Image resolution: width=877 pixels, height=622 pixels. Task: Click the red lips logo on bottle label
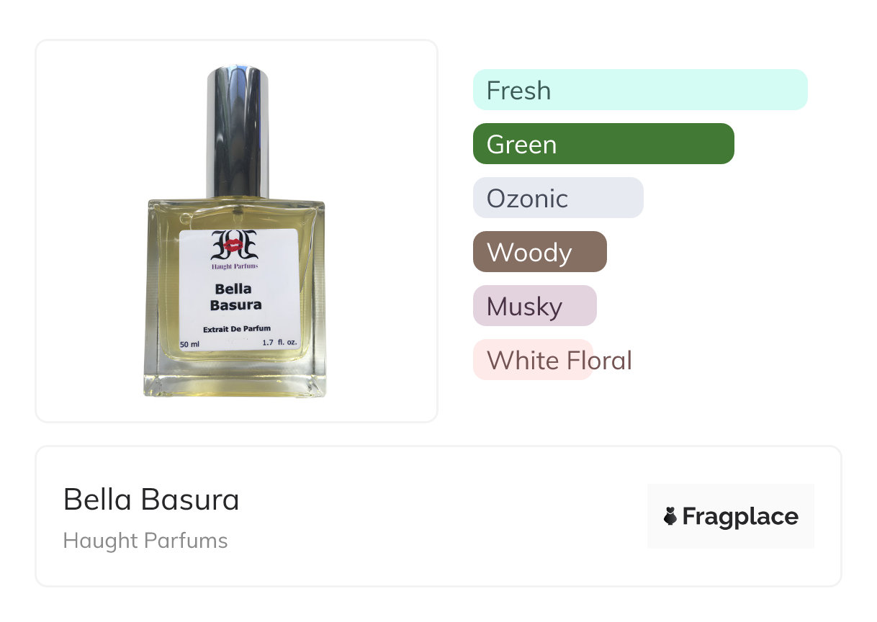point(234,245)
